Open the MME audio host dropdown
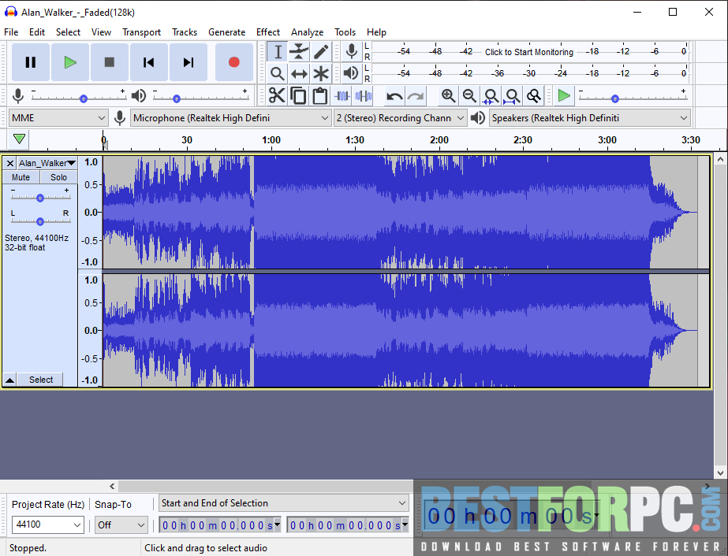 tap(58, 118)
